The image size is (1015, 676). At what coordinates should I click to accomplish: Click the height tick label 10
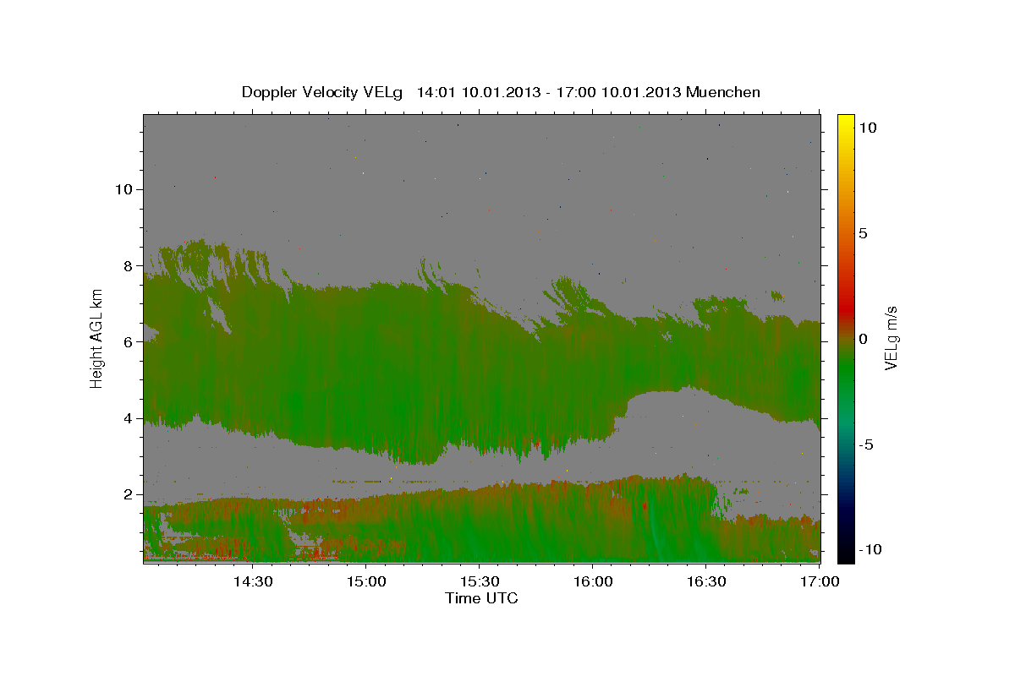(123, 189)
